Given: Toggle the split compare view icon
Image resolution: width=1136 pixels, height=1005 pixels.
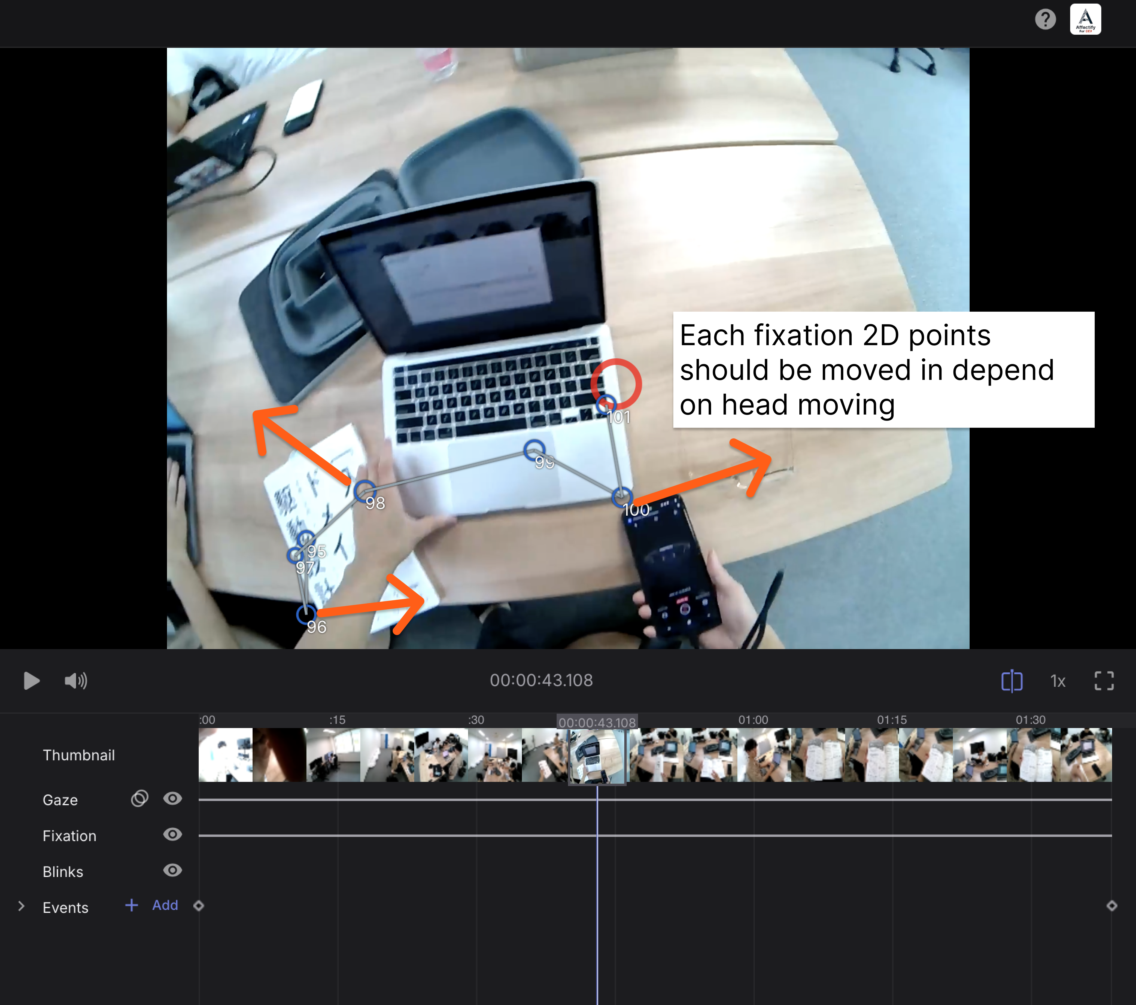Looking at the screenshot, I should pyautogui.click(x=1012, y=680).
